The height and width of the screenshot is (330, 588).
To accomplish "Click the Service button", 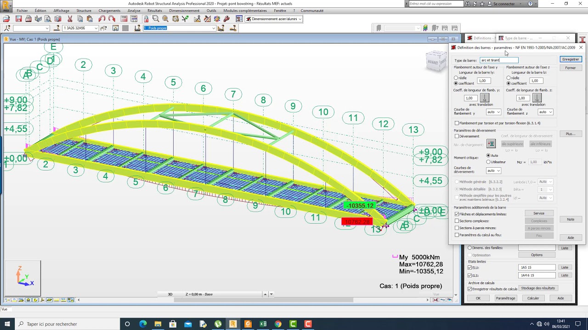I will click(x=539, y=213).
